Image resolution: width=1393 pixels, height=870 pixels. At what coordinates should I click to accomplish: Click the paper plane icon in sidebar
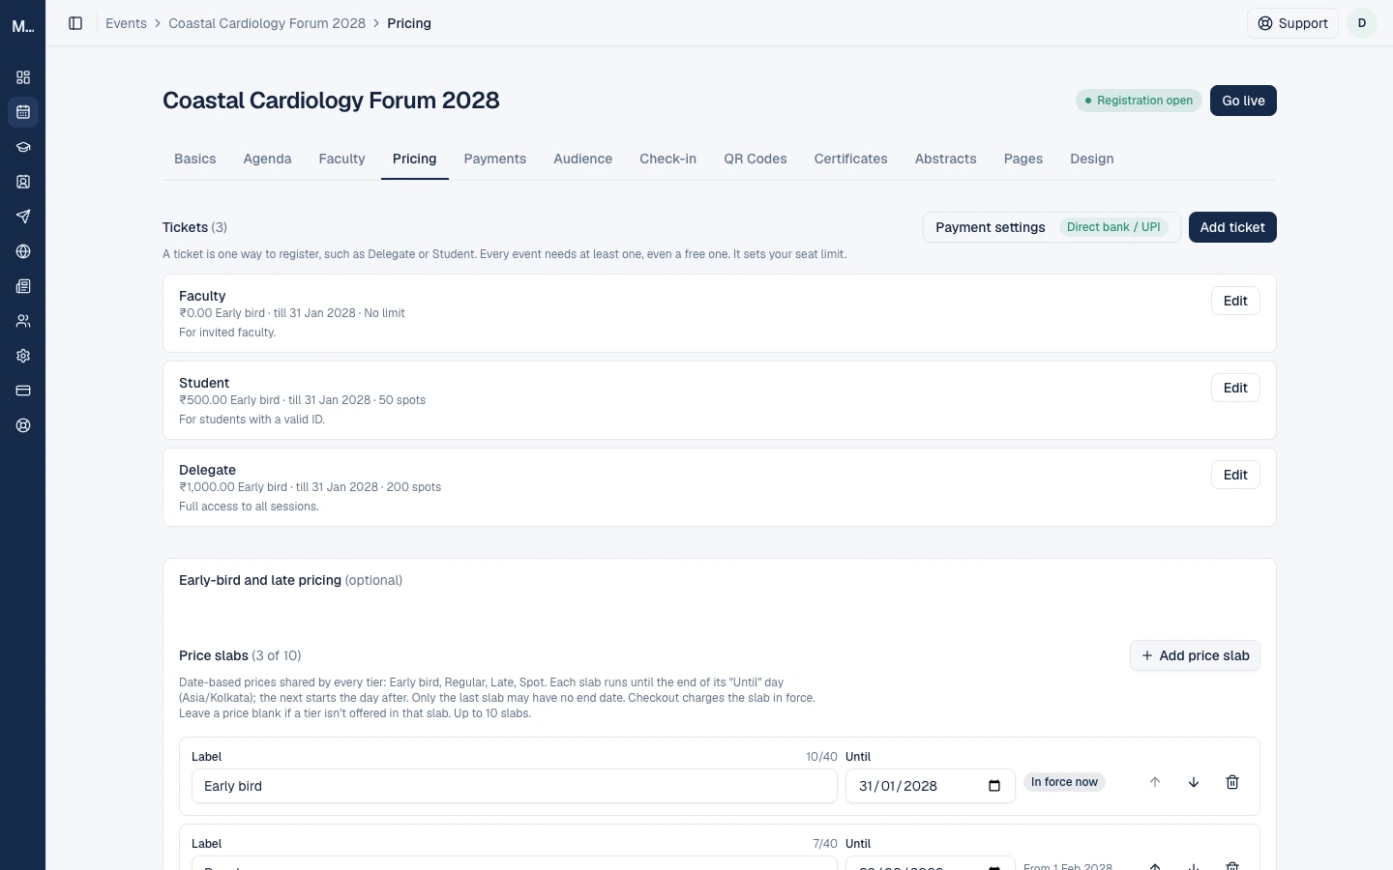coord(23,217)
